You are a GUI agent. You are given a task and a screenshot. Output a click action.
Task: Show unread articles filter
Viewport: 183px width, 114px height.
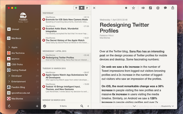[82, 8]
